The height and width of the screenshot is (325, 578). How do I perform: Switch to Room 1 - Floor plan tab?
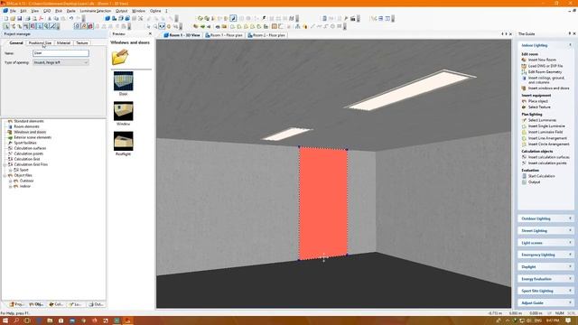pos(224,35)
